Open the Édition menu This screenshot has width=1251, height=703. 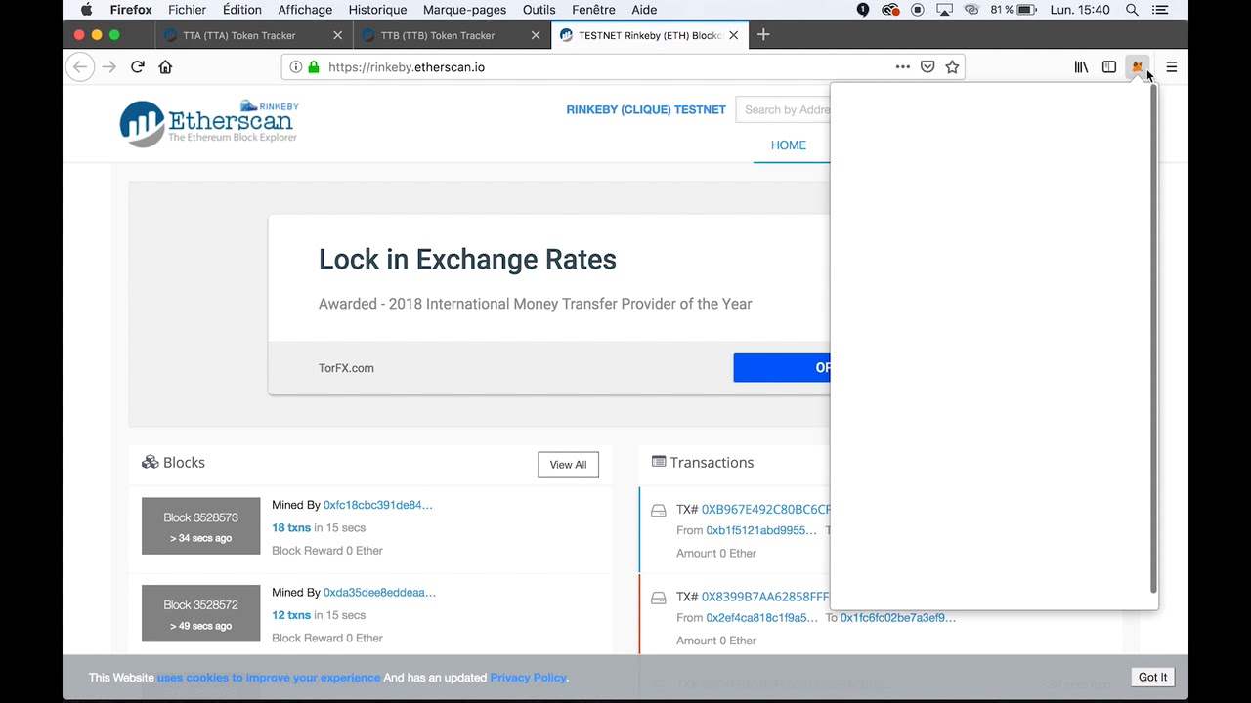click(x=241, y=10)
